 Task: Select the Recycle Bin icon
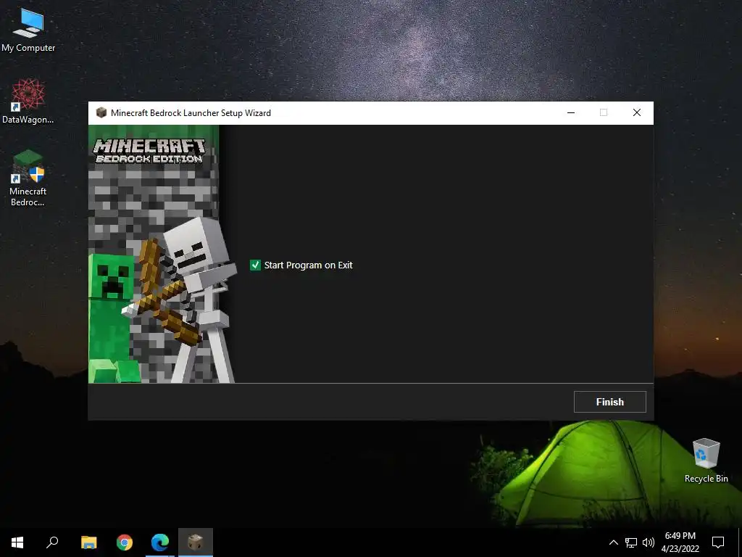pos(706,461)
